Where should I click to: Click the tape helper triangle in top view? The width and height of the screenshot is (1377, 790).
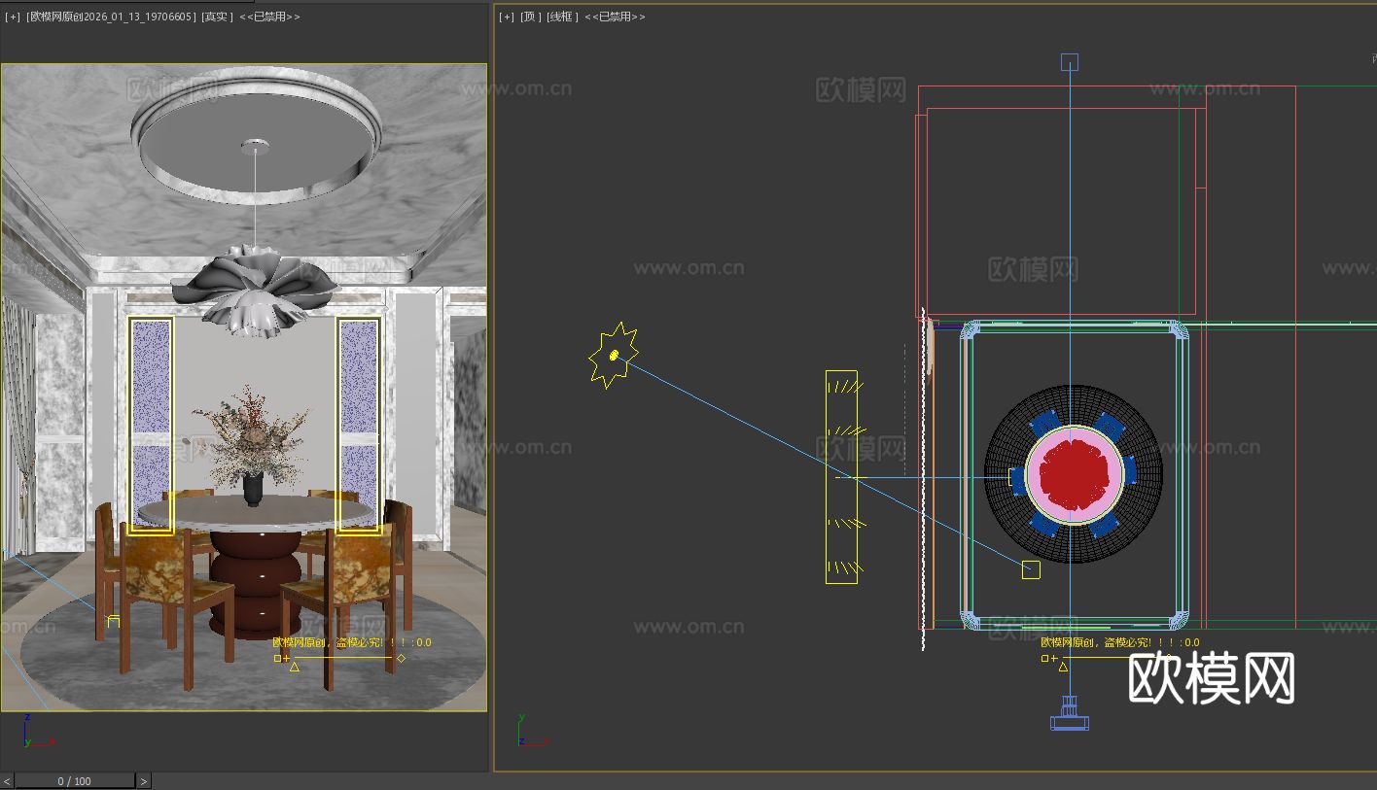point(1063,667)
